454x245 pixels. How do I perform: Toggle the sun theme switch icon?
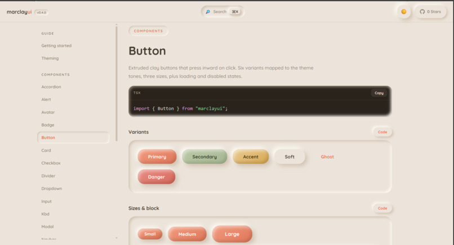(404, 12)
